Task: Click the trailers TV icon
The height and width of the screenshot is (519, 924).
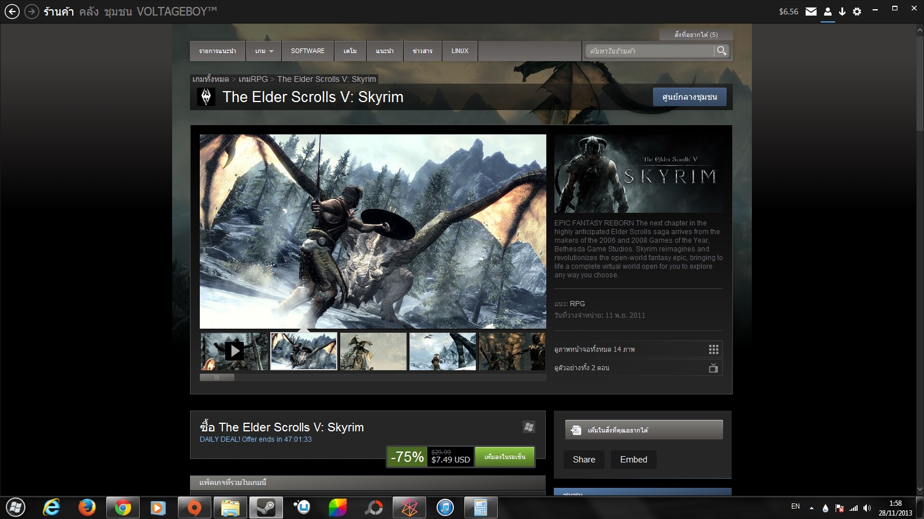Action: 714,368
